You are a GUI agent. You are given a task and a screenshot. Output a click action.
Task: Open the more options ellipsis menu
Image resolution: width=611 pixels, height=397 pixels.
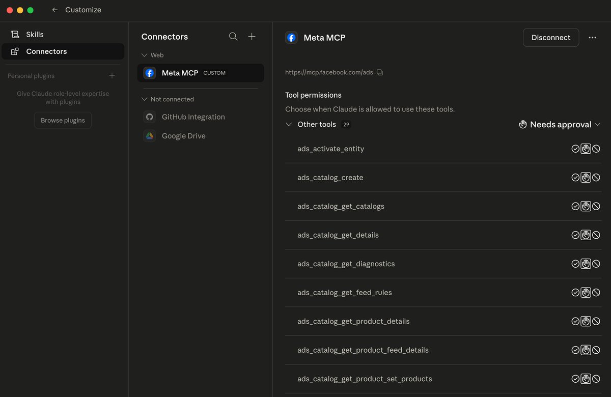pyautogui.click(x=592, y=38)
